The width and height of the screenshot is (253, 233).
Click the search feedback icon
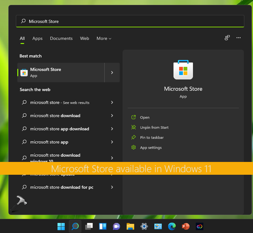pyautogui.click(x=227, y=38)
